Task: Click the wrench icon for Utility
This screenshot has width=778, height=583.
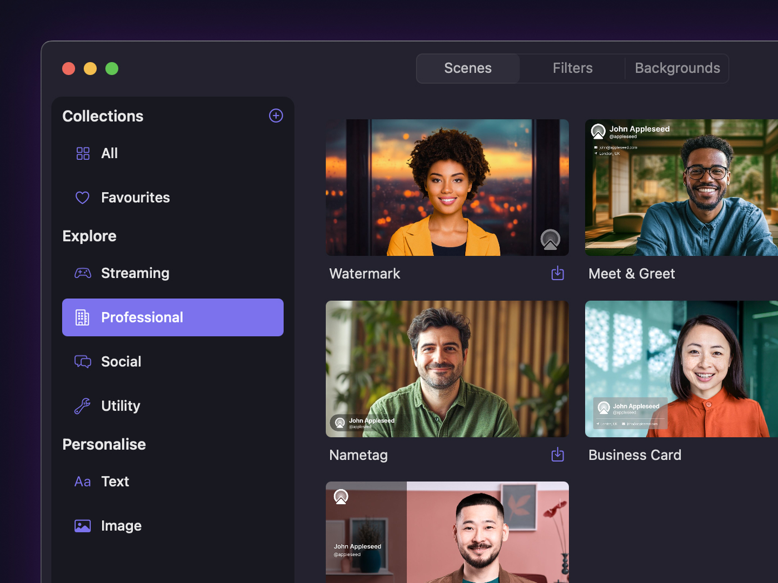Action: coord(82,406)
